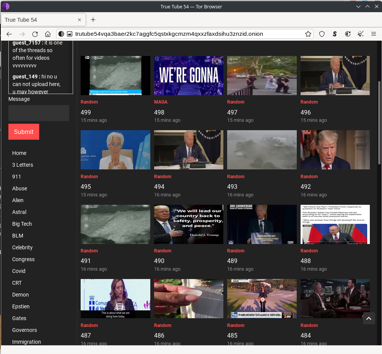
Task: Open the Alien category
Action: [18, 200]
